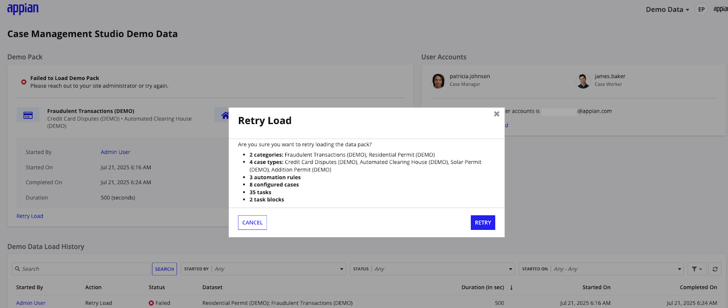Click the house icon for Residential Permit

pyautogui.click(x=222, y=115)
